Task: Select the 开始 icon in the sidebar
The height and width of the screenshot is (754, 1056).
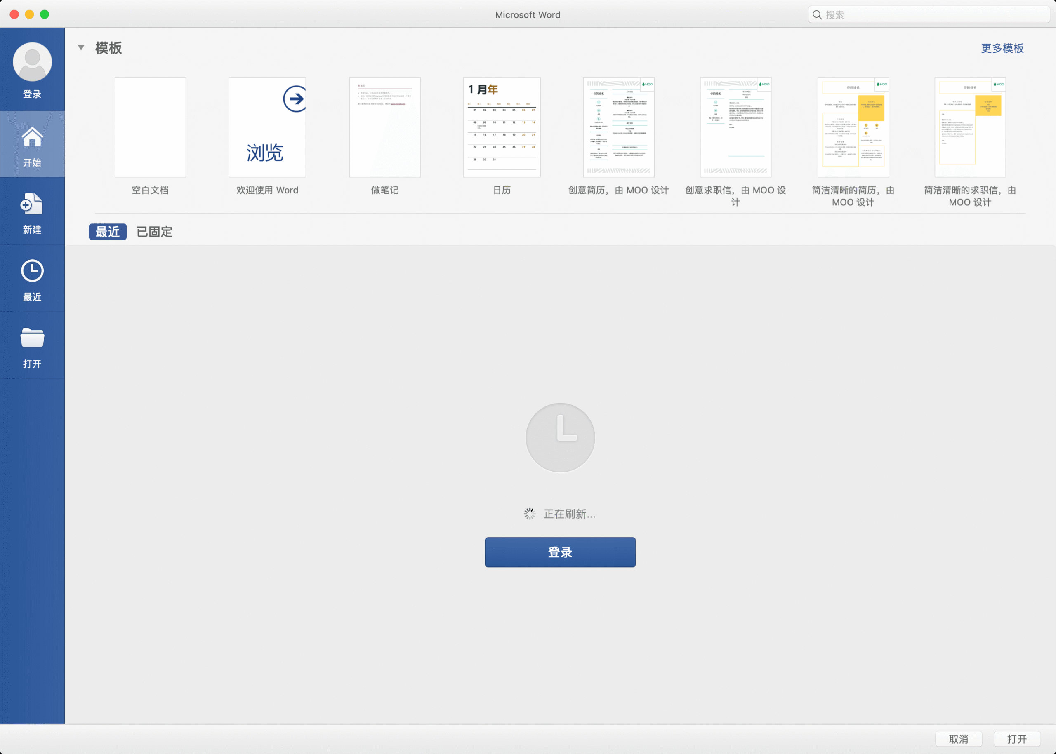Action: [32, 137]
